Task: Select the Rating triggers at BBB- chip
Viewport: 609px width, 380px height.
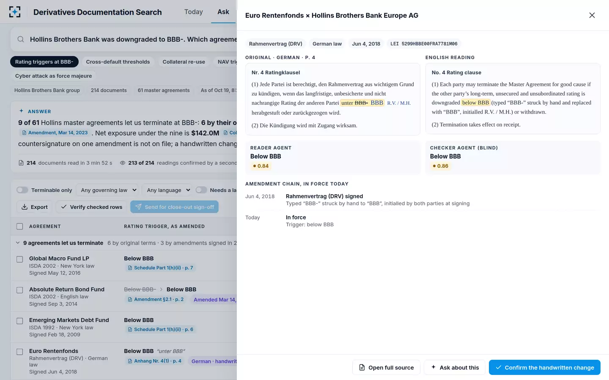Action: 44,62
